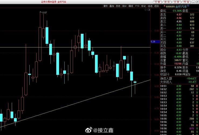199x135 pixels.
Task: Click the 买二 4.91 bid row
Action: click(179, 36)
